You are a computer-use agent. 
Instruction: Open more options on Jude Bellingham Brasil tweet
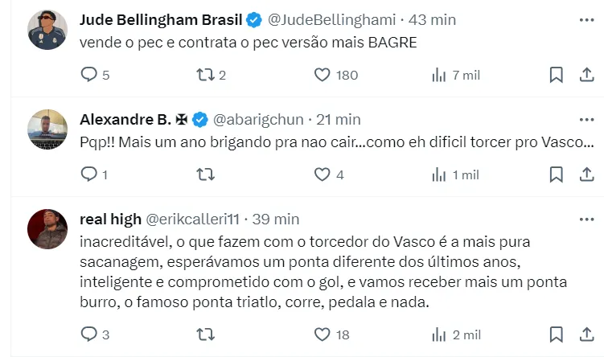click(x=586, y=18)
